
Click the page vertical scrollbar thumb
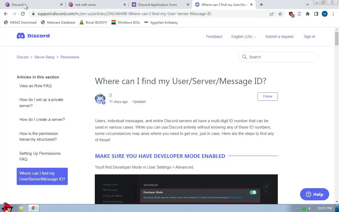[x=337, y=39]
